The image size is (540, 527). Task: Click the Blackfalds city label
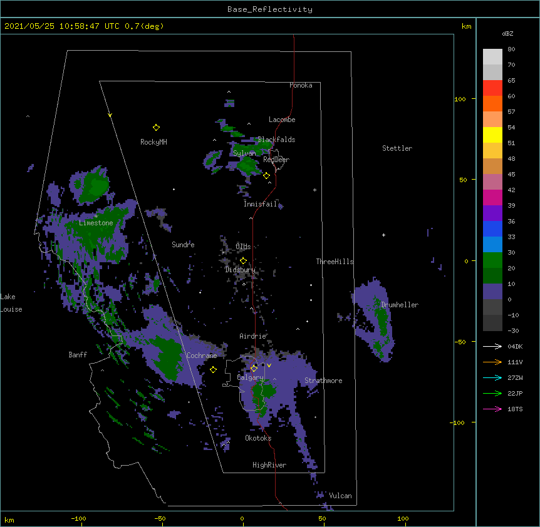[x=276, y=140]
